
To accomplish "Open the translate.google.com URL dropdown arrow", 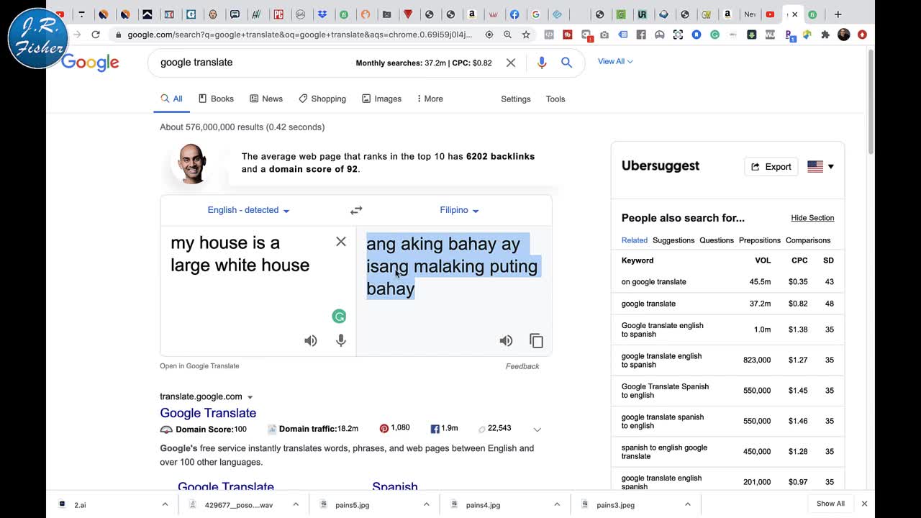I will coord(250,397).
